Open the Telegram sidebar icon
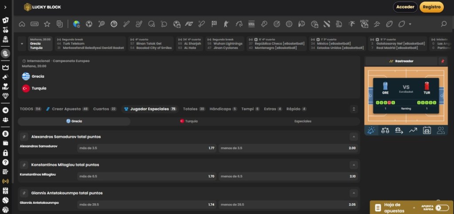Screen dimensions: 454x214 5,110
